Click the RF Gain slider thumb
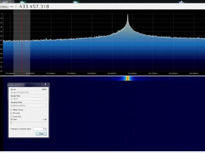The image size is (205, 153). 11,122
